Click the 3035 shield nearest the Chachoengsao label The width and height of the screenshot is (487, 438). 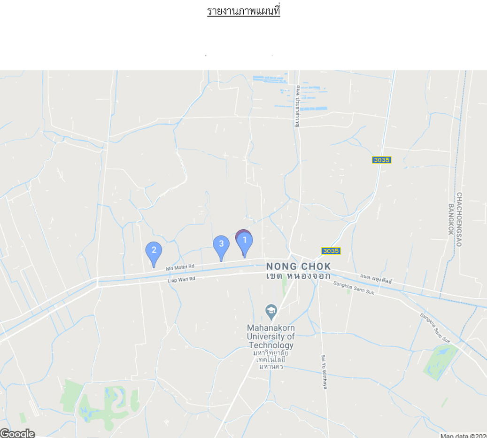click(382, 160)
